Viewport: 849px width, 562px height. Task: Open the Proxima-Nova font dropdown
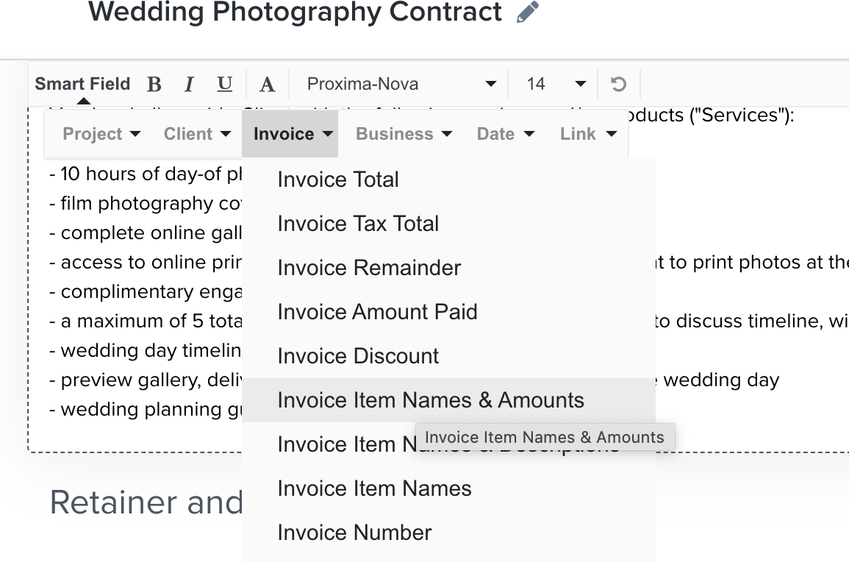coord(401,84)
